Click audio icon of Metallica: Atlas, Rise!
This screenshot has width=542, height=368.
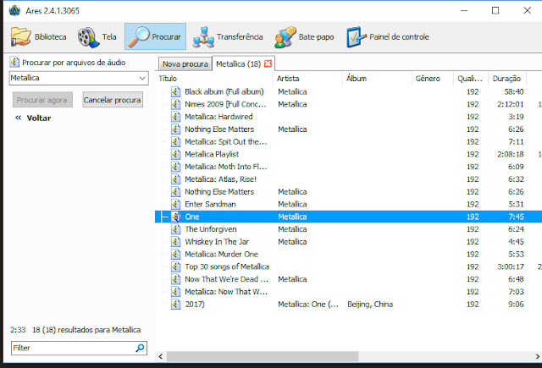click(176, 179)
